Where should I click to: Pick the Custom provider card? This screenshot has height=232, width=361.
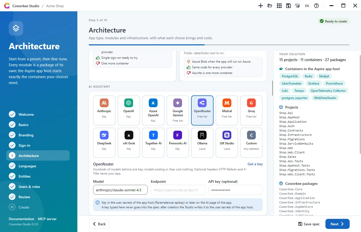(x=251, y=143)
